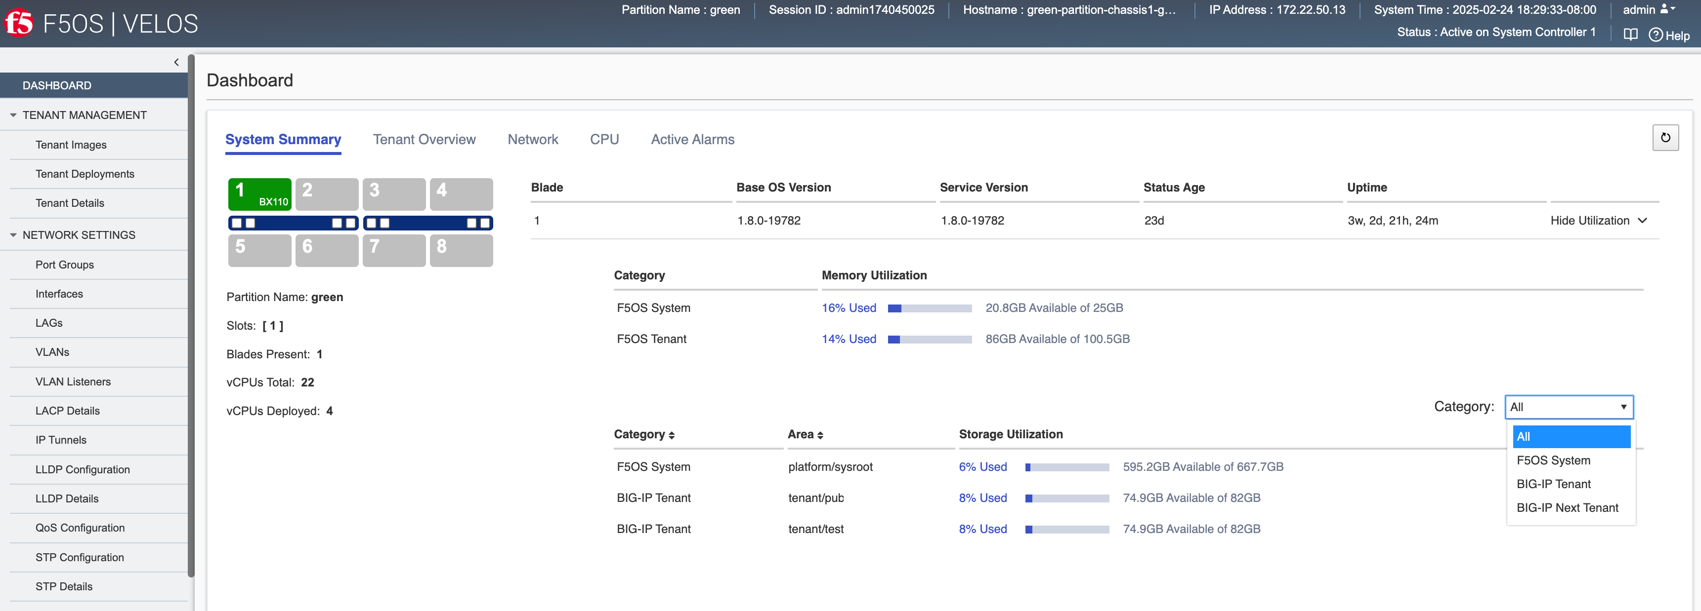The height and width of the screenshot is (611, 1701).
Task: Choose BIG-IP Tenant in Category list
Action: point(1571,484)
